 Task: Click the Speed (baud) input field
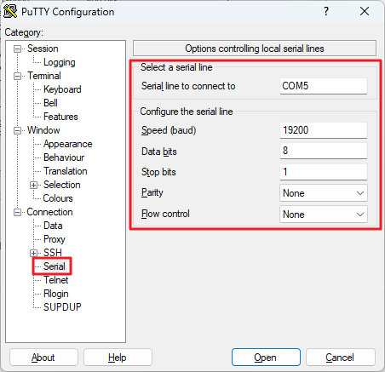coord(324,130)
